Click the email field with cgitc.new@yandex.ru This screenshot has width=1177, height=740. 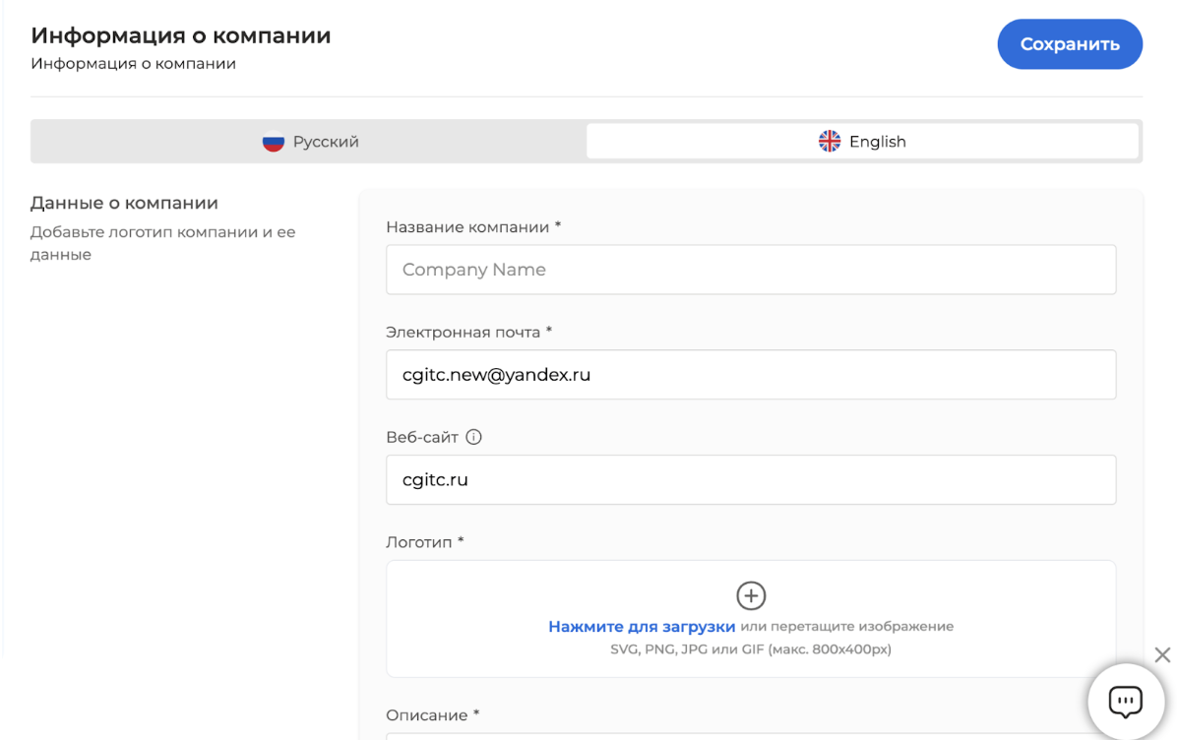point(751,375)
